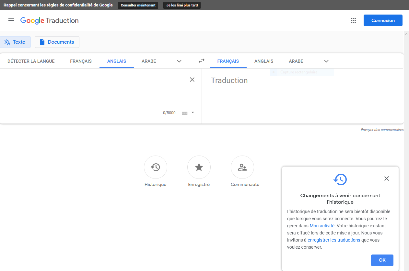Select Arabe as target language
The height and width of the screenshot is (271, 409).
(x=296, y=61)
